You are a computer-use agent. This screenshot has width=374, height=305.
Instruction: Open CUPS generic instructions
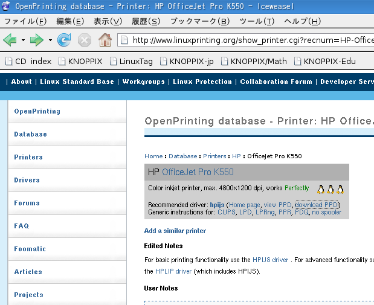[227, 212]
